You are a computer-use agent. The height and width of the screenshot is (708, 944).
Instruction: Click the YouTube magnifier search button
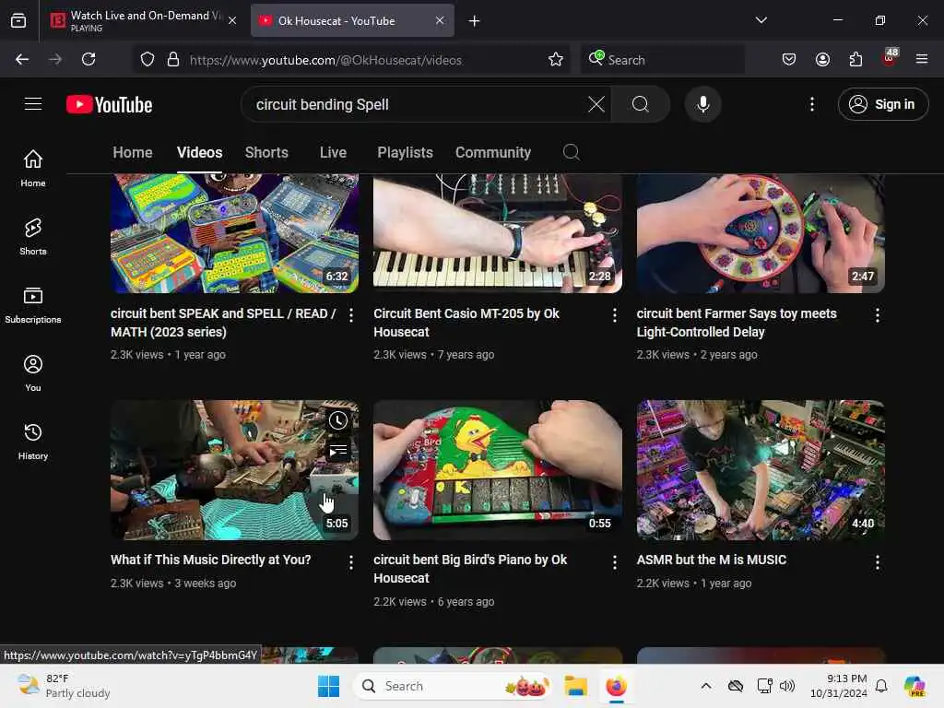pos(641,104)
